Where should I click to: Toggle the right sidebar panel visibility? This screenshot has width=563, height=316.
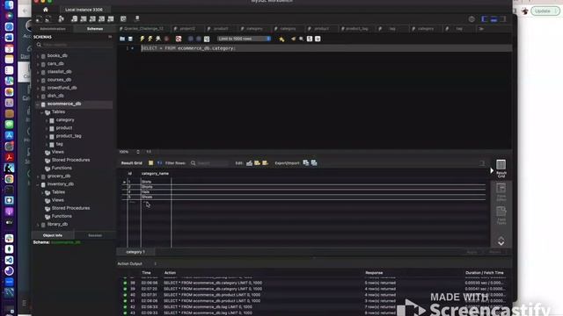pos(503,19)
